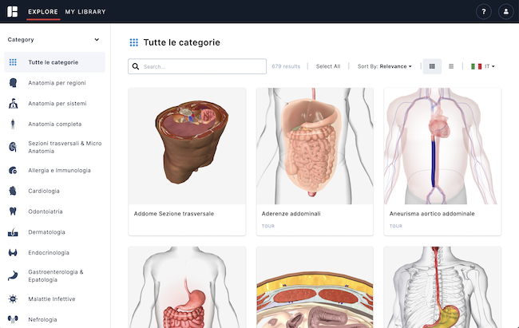Screen dimensions: 519x328
Task: Open the rib cage esophagus thumbnail
Action: click(x=442, y=287)
